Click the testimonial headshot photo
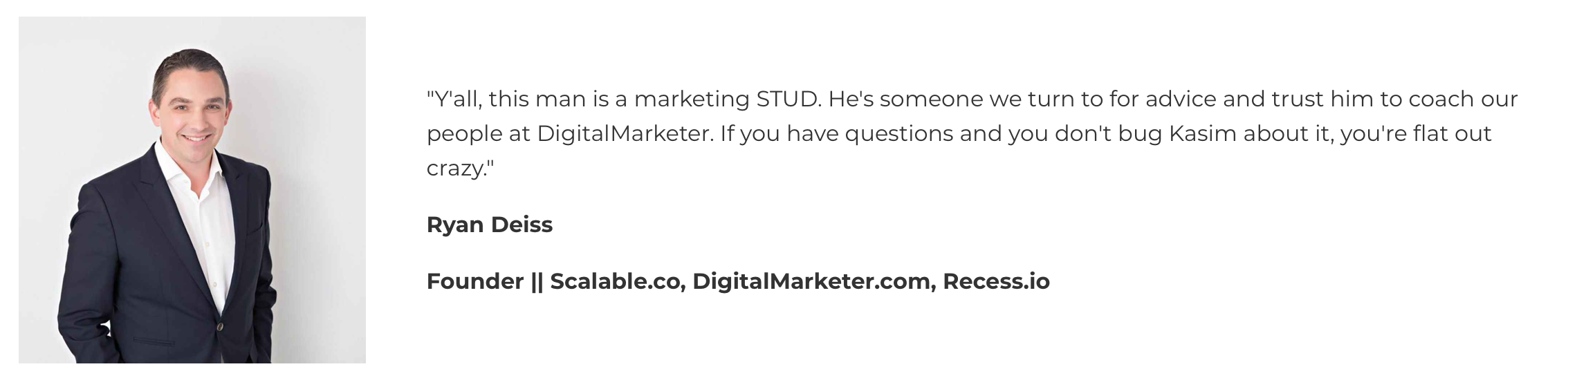 [x=192, y=190]
